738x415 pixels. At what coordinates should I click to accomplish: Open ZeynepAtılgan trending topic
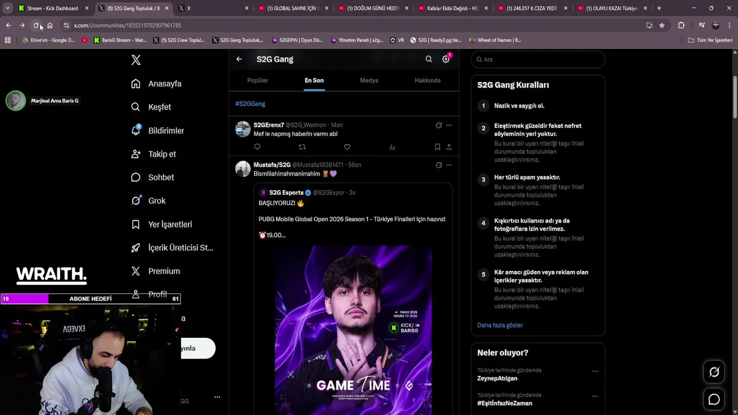[497, 379]
